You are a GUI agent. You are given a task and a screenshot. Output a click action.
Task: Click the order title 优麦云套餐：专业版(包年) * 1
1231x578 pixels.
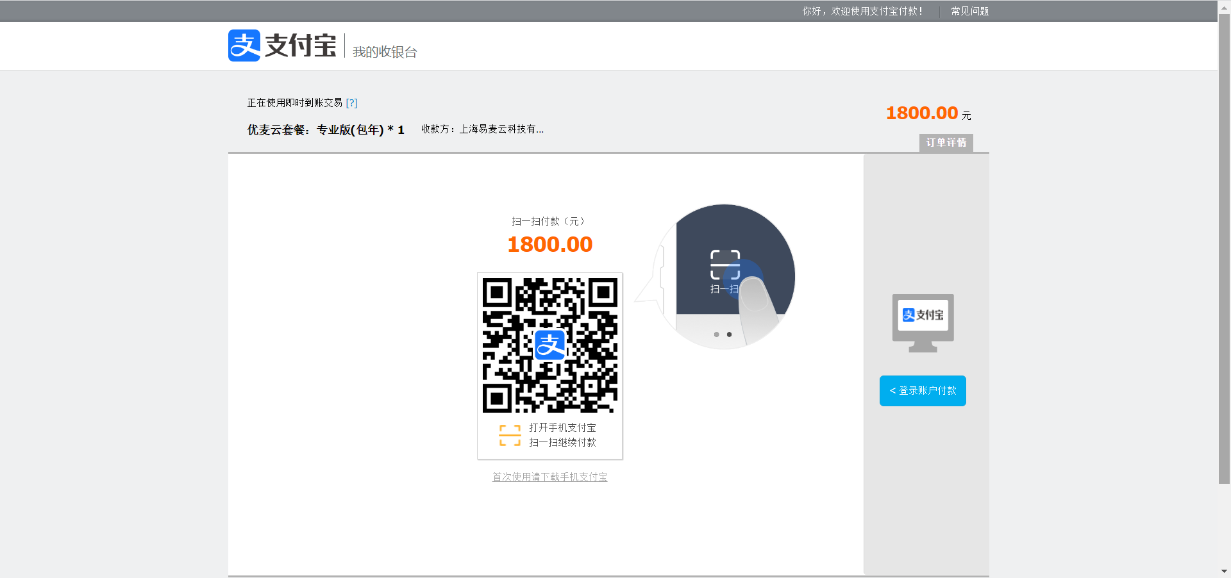pyautogui.click(x=326, y=129)
